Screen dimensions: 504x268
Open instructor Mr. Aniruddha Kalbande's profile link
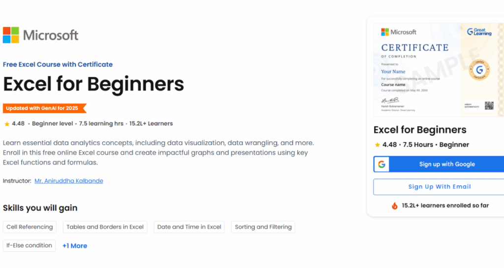coord(69,181)
